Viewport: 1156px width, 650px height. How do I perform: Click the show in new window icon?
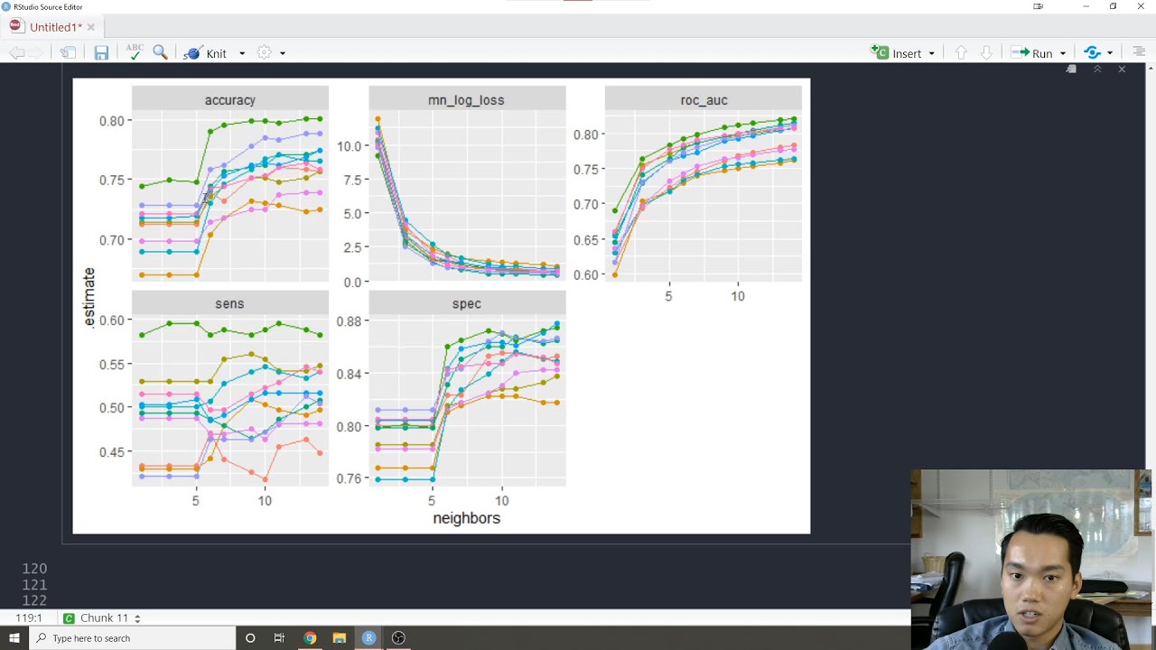click(x=68, y=53)
